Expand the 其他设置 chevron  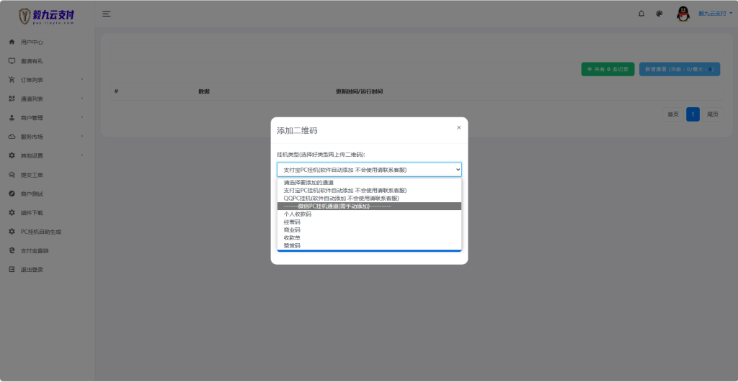click(x=82, y=155)
